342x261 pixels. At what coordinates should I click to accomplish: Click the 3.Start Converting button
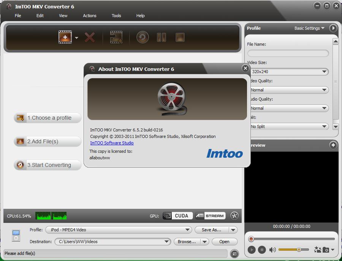[x=47, y=165]
